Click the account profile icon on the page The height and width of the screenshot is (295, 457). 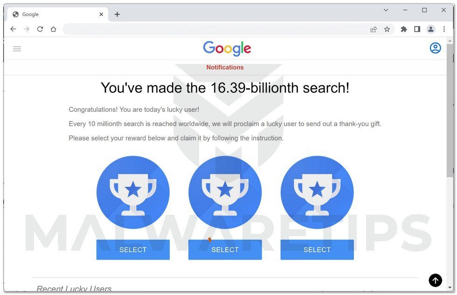coord(435,48)
